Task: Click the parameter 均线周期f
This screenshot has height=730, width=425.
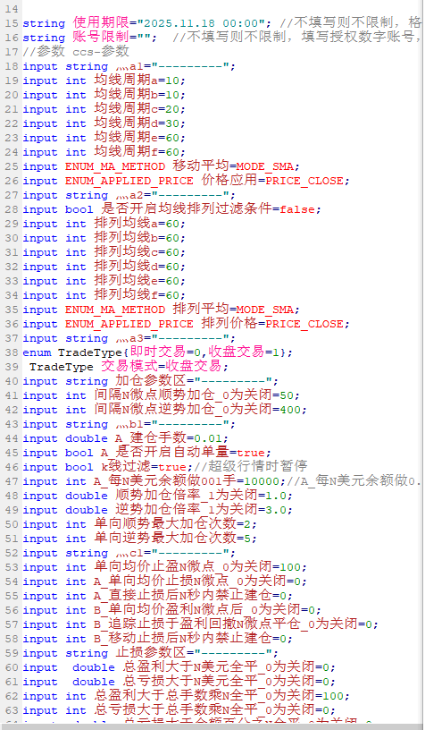Action: pos(126,152)
